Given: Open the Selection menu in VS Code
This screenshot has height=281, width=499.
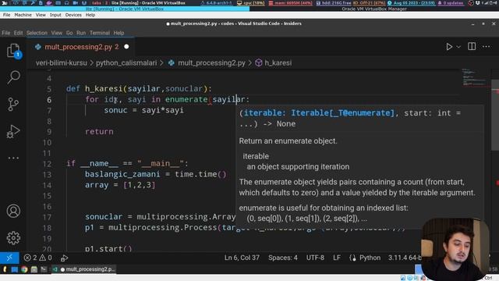Looking at the screenshot, I should click(37, 33).
